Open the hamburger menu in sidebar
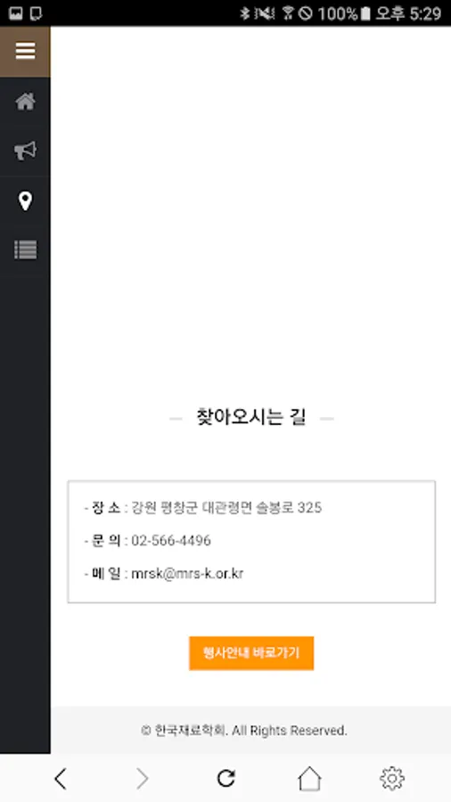This screenshot has height=802, width=451. point(25,51)
